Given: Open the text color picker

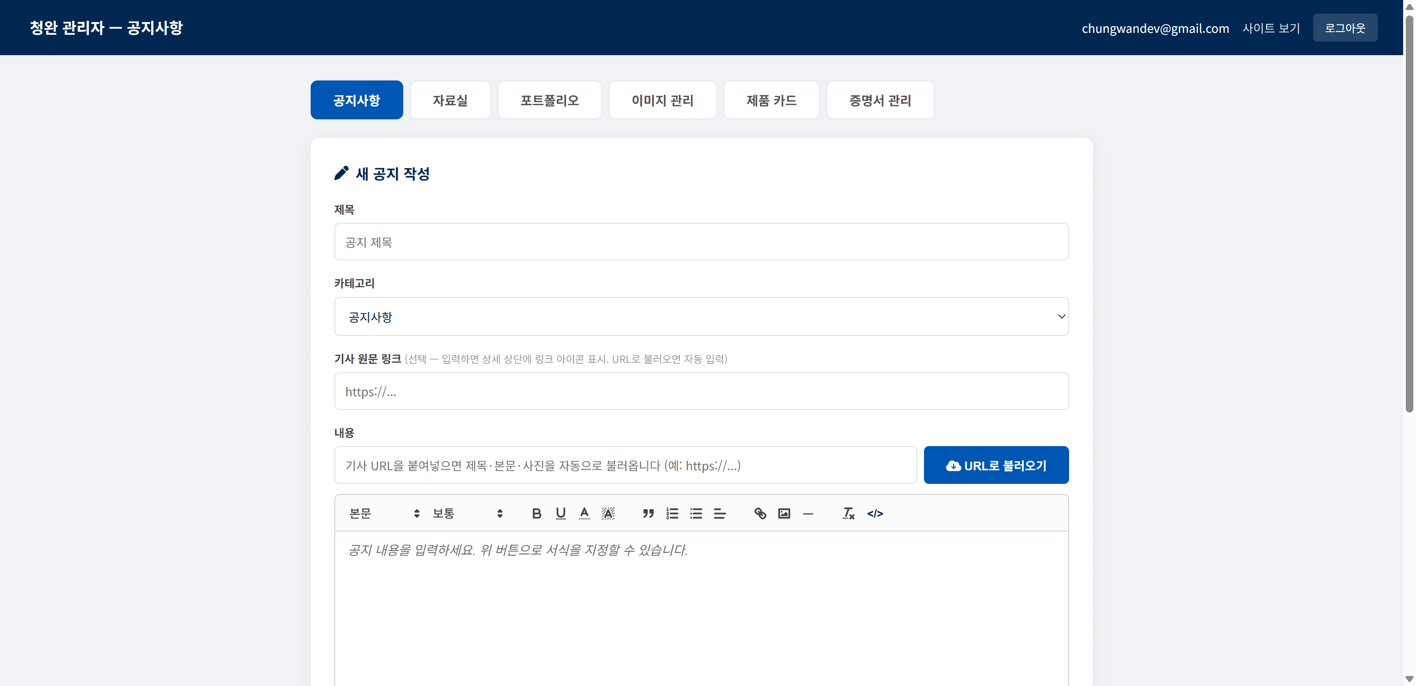Looking at the screenshot, I should pos(584,513).
